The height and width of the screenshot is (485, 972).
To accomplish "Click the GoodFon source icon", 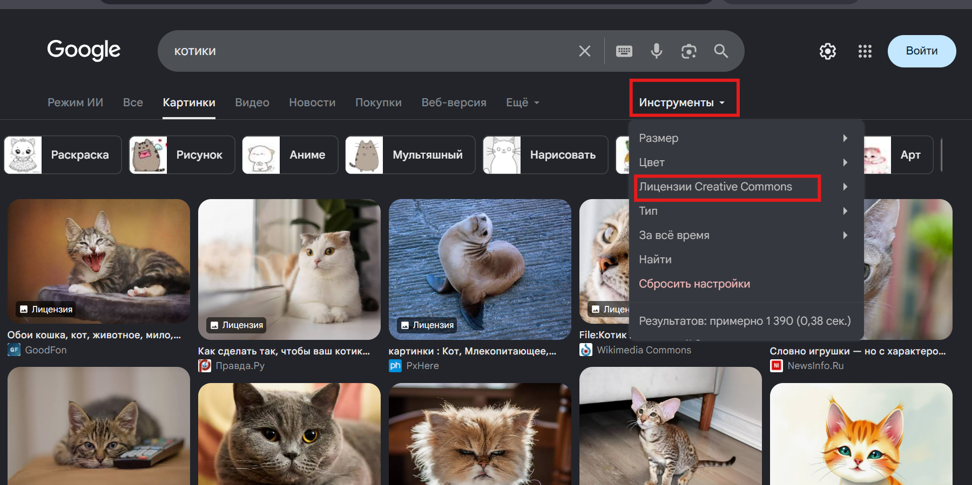I will 14,350.
